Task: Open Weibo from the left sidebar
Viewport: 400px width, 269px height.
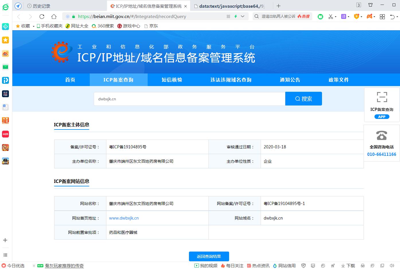Action: click(5, 53)
